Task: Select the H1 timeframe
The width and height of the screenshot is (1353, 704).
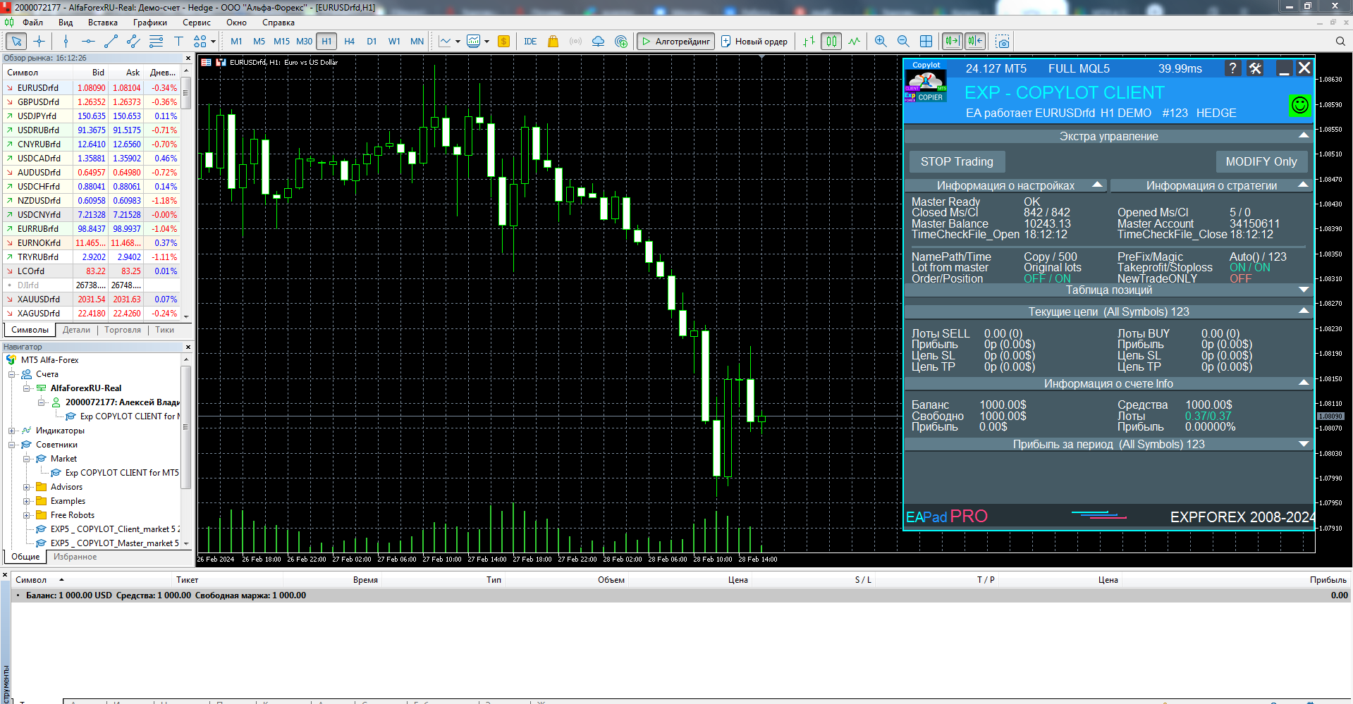Action: point(326,42)
